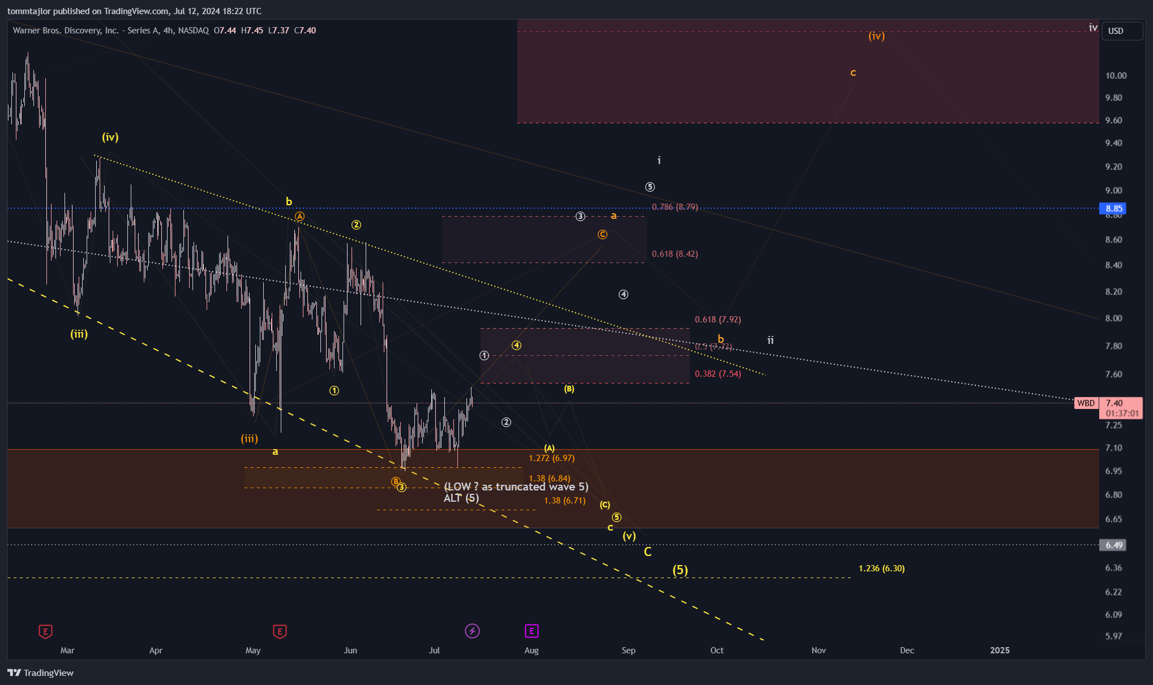
Task: Select the 0.618 (8.42) Fibonacci label
Action: click(x=675, y=254)
